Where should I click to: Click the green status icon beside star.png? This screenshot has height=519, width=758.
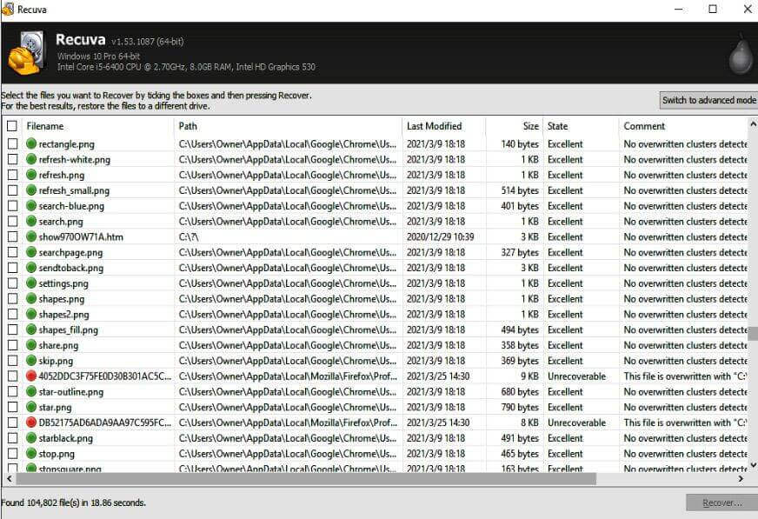click(31, 407)
